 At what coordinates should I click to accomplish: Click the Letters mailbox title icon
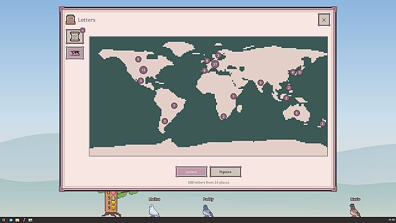71,19
